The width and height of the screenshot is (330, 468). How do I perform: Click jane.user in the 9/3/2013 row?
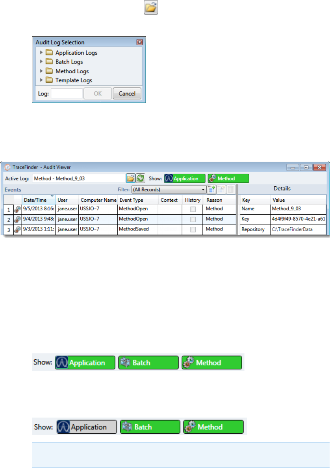[x=67, y=229]
